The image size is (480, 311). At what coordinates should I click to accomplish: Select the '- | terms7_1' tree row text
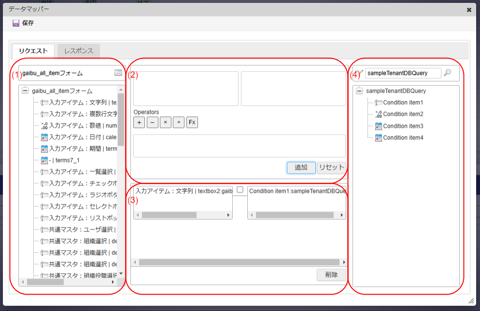click(64, 160)
